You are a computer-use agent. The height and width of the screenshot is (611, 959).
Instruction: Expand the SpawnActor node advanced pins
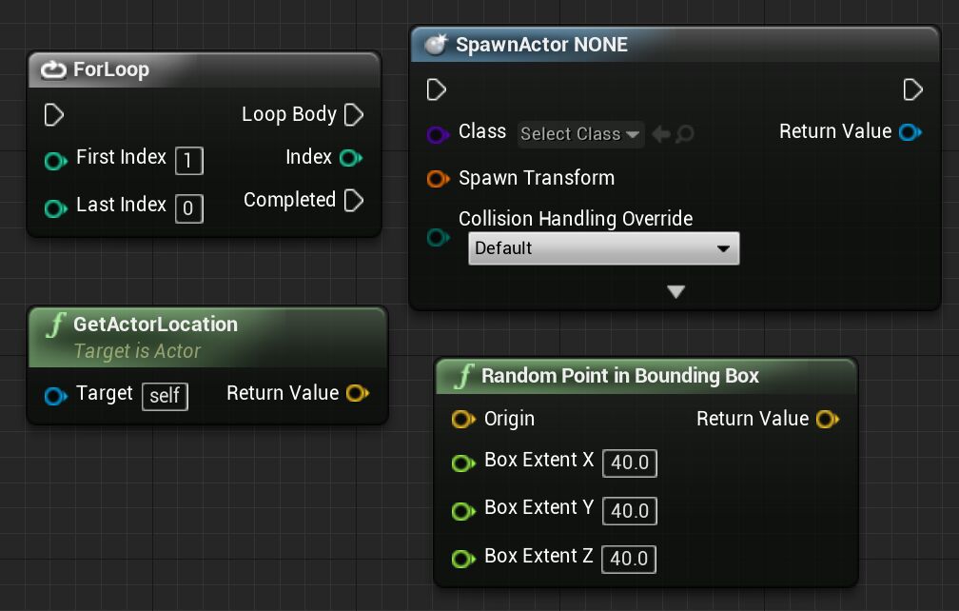pos(675,292)
